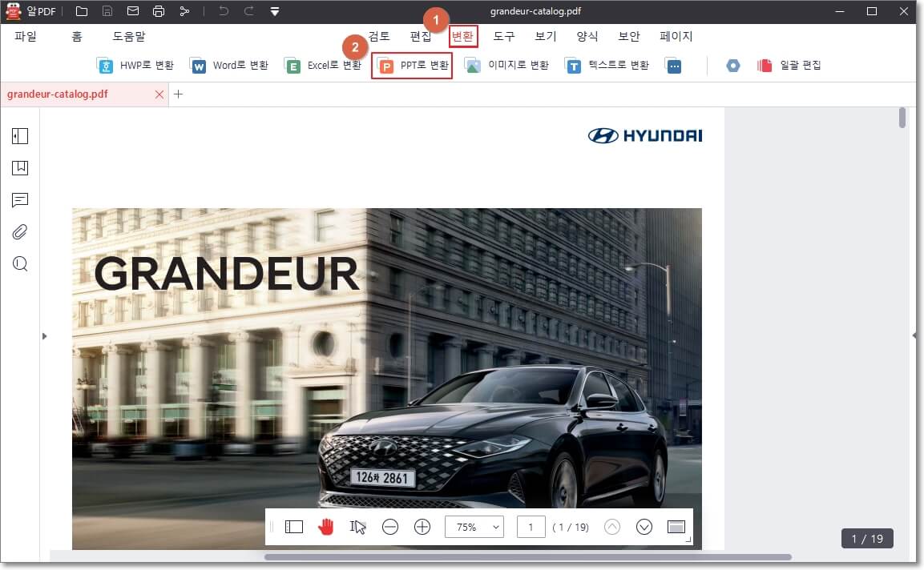924x570 pixels.
Task: Toggle sidebar icon in floating toolbar
Action: 293,527
